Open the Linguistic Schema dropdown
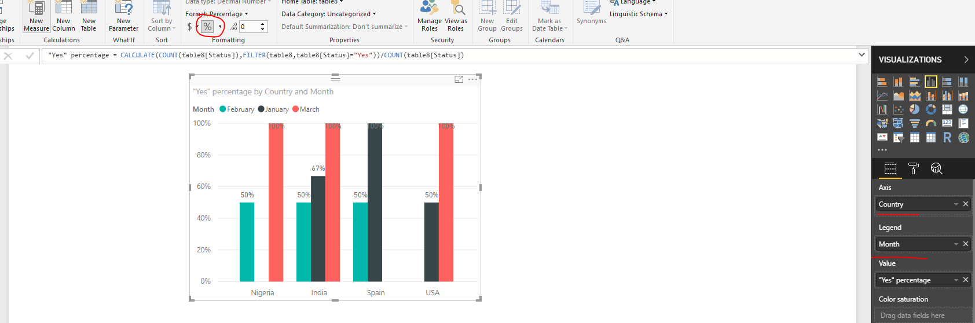This screenshot has width=975, height=323. [x=638, y=14]
